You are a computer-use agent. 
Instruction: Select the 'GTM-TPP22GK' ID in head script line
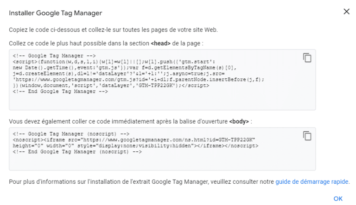[x=156, y=85]
